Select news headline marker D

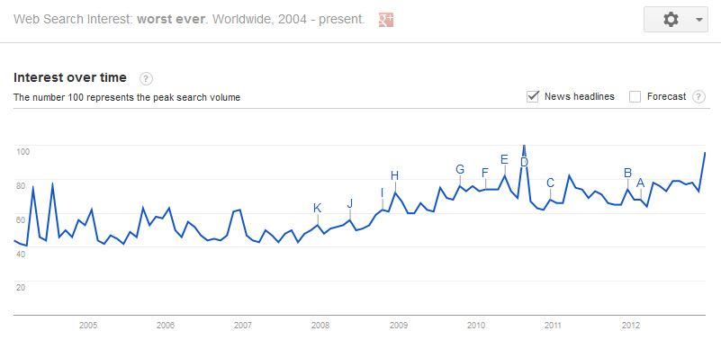point(524,162)
